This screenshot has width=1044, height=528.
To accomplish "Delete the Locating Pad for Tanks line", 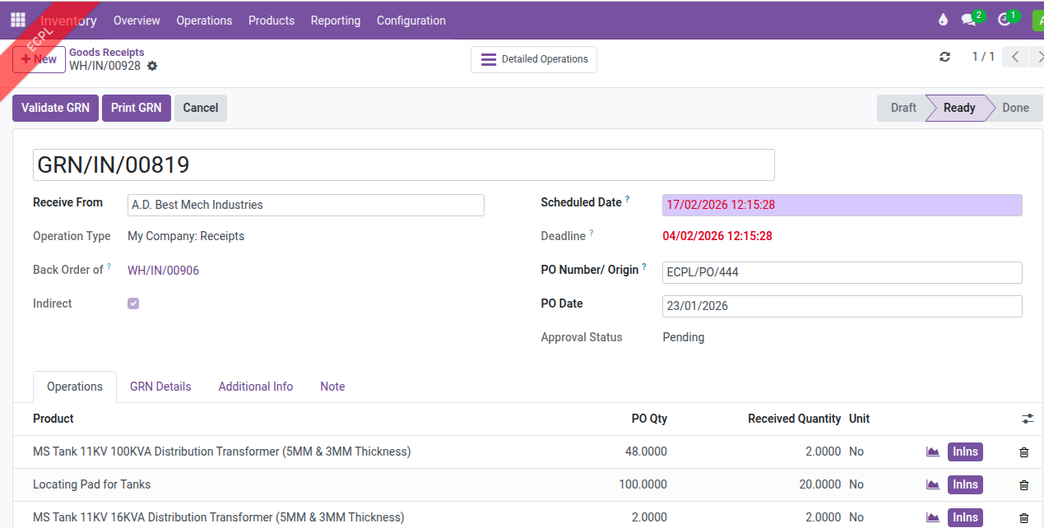I will click(1023, 484).
